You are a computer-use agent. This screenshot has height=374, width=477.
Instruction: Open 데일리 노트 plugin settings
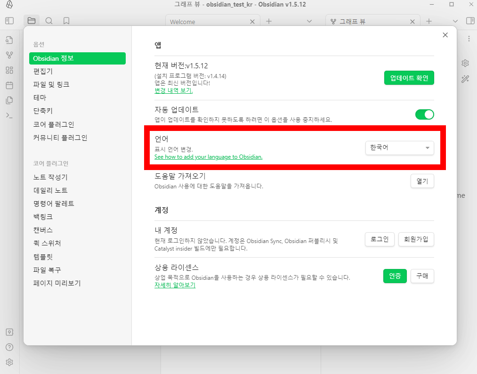[x=77, y=190]
